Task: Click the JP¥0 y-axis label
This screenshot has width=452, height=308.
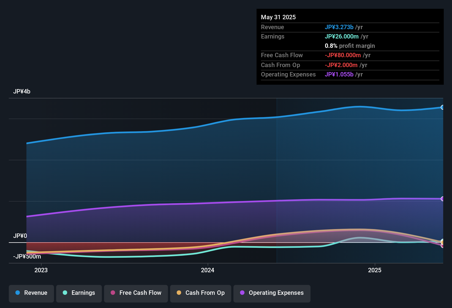Action: (20, 236)
